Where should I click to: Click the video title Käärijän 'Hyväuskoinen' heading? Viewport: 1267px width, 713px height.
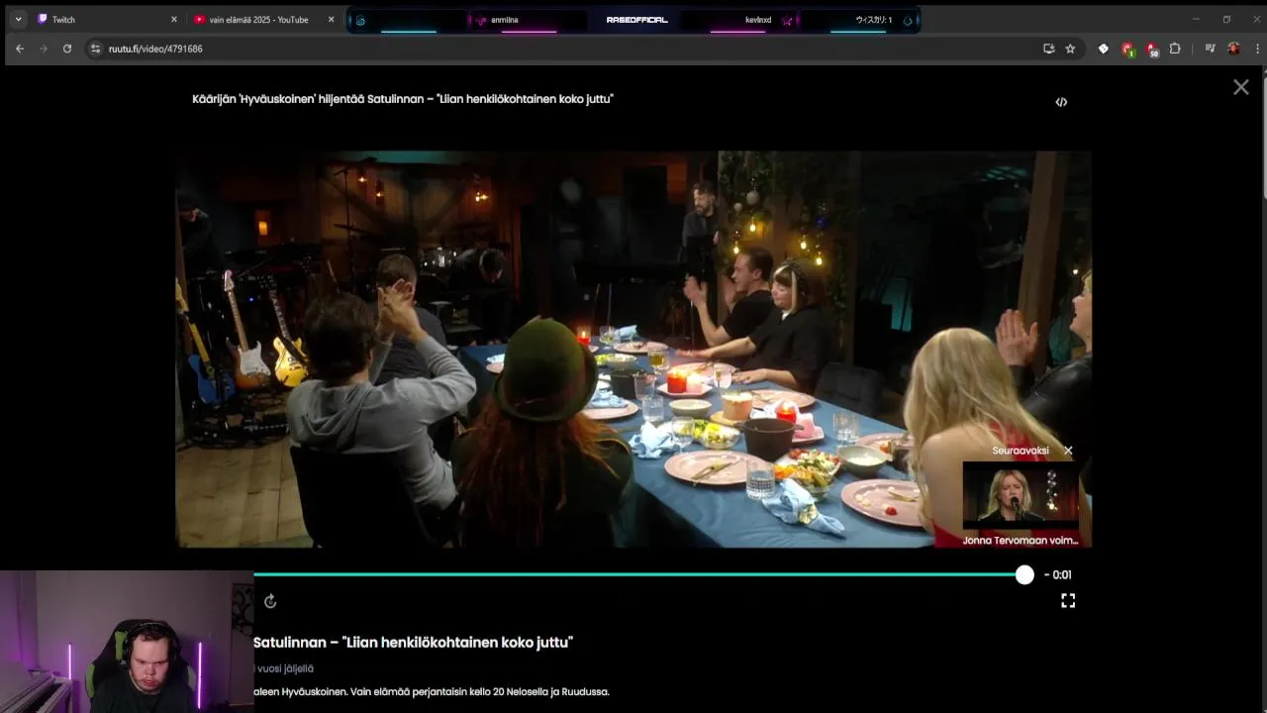point(403,99)
